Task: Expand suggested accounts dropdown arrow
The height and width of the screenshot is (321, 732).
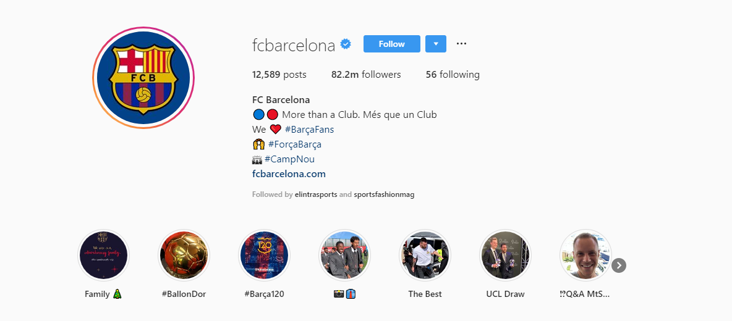Action: (x=436, y=44)
